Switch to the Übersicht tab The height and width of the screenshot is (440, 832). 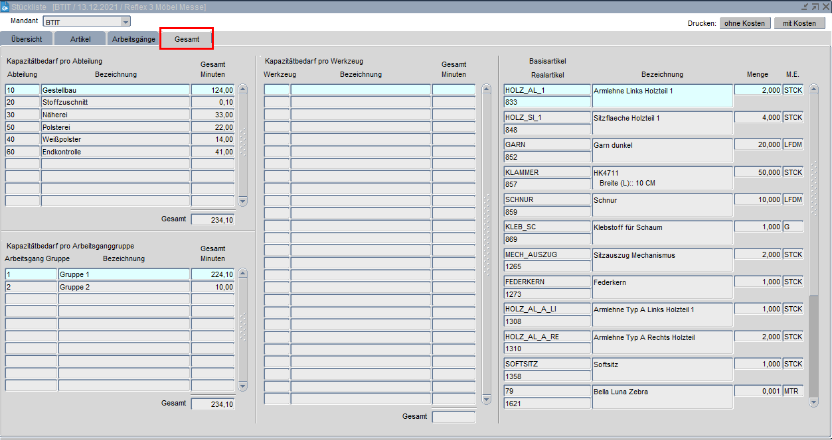[27, 39]
